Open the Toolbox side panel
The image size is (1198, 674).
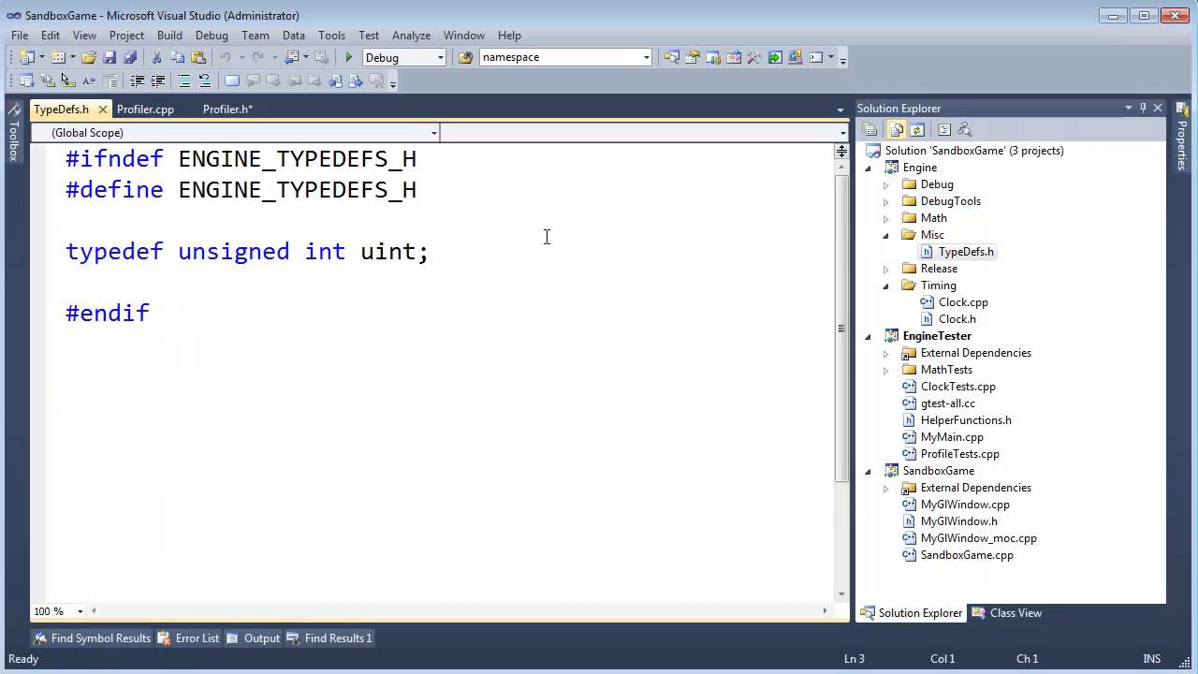tap(13, 133)
